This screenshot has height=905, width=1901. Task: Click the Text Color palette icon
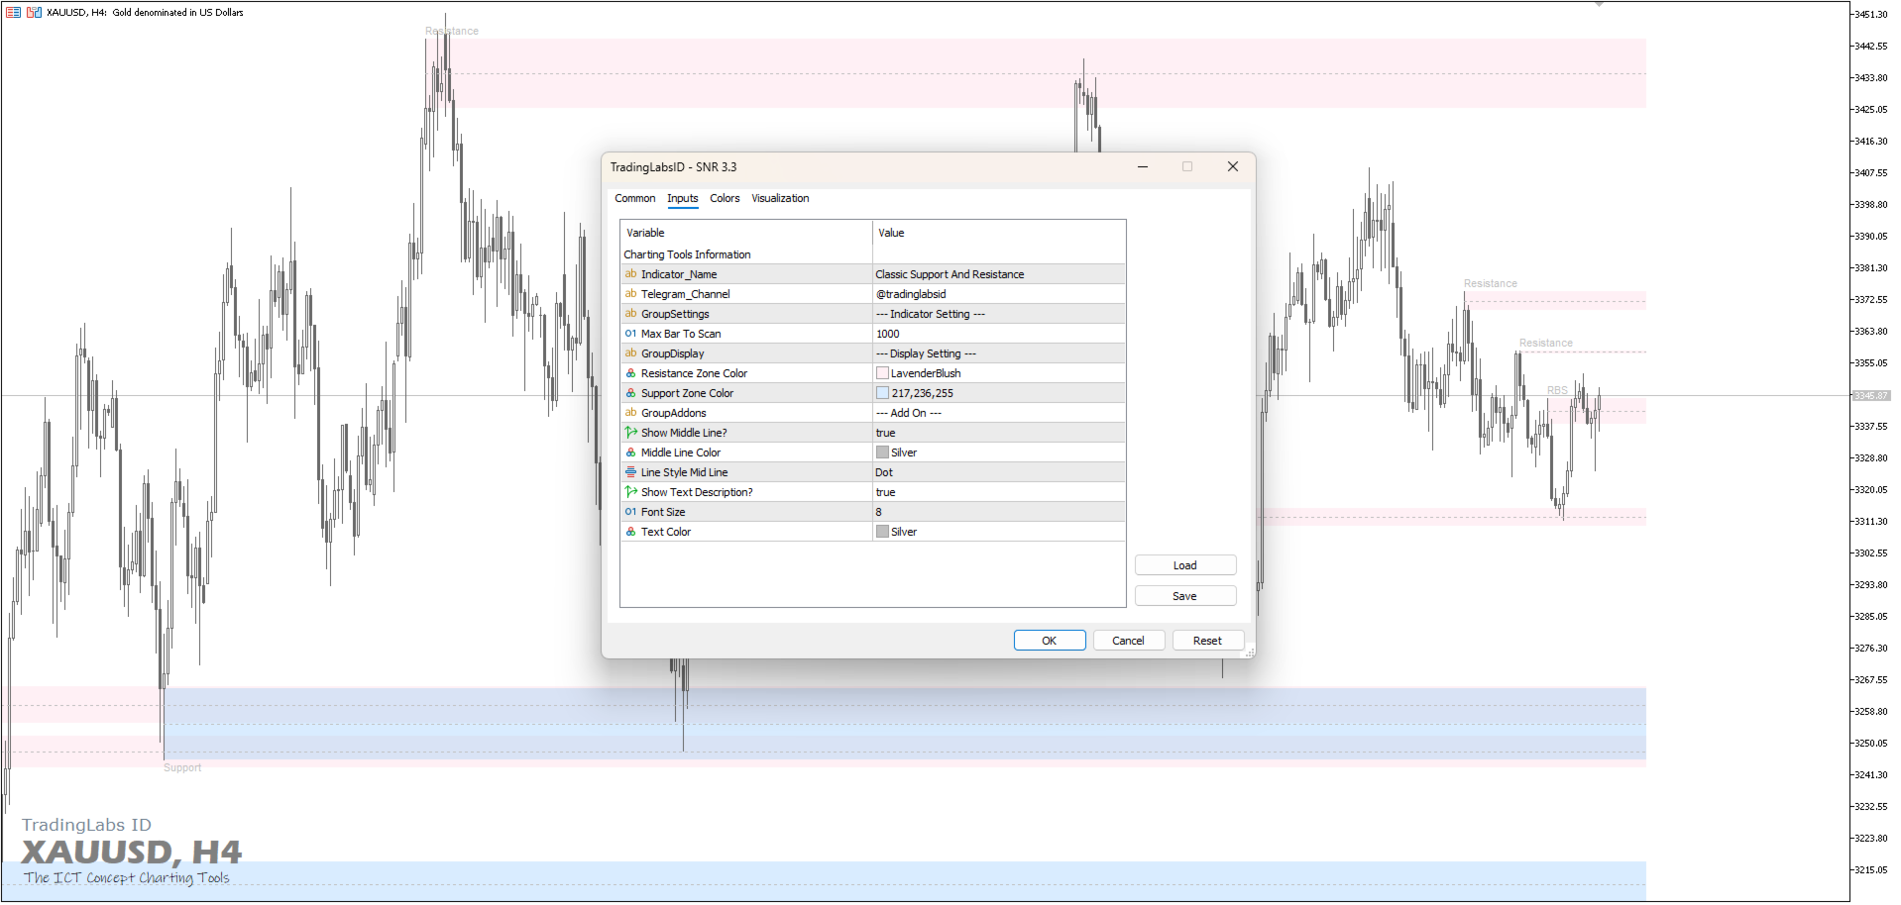pyautogui.click(x=630, y=532)
